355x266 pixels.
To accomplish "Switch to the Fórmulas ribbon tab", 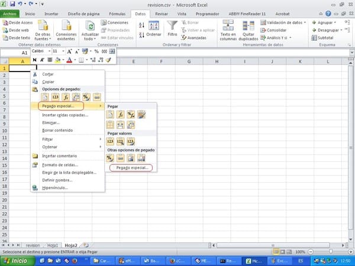I will [116, 12].
